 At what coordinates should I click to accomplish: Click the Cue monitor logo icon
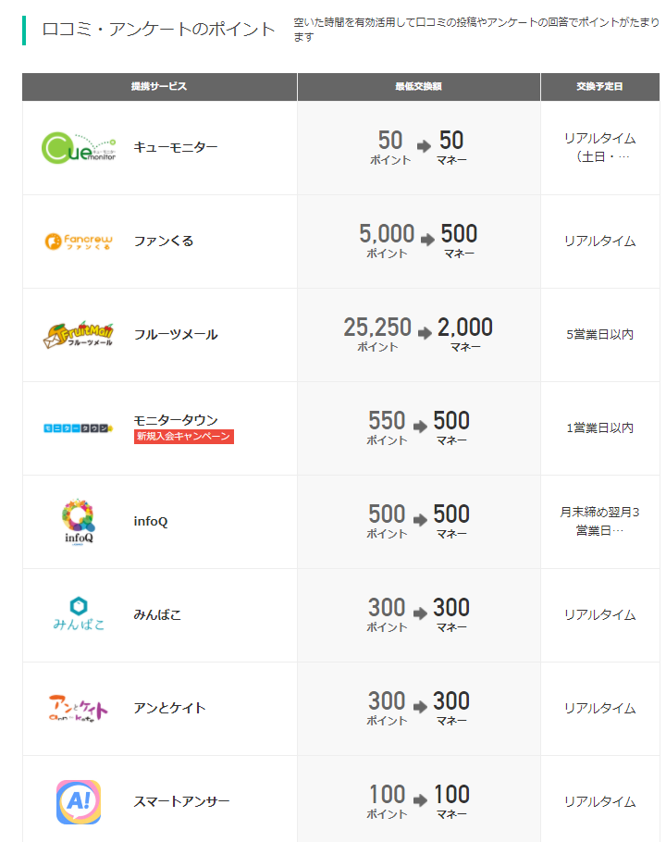(x=79, y=148)
